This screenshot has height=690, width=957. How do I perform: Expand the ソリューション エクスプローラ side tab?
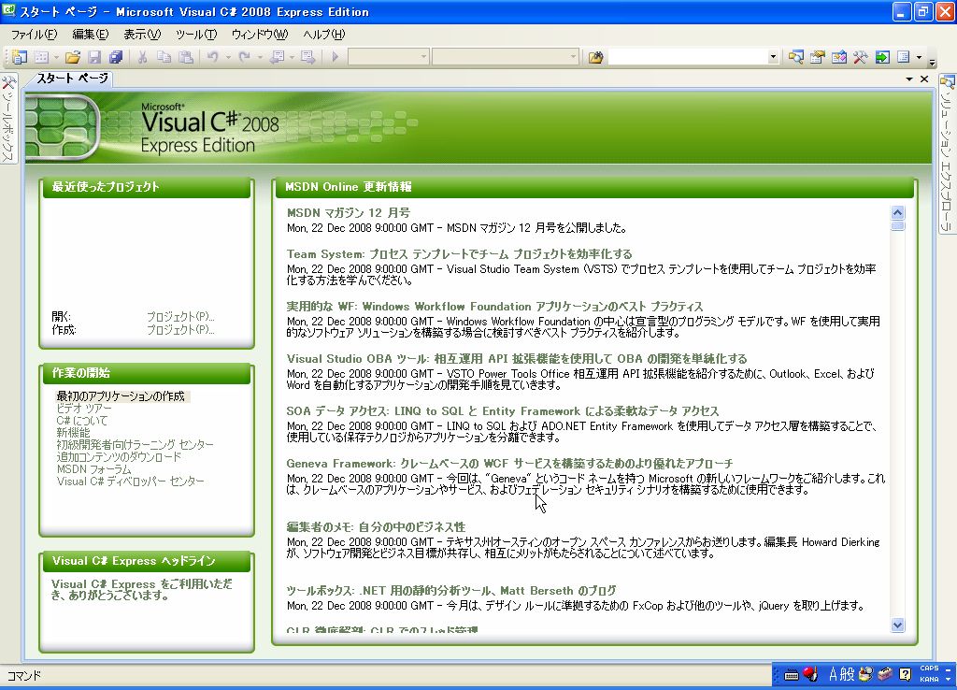[x=948, y=152]
